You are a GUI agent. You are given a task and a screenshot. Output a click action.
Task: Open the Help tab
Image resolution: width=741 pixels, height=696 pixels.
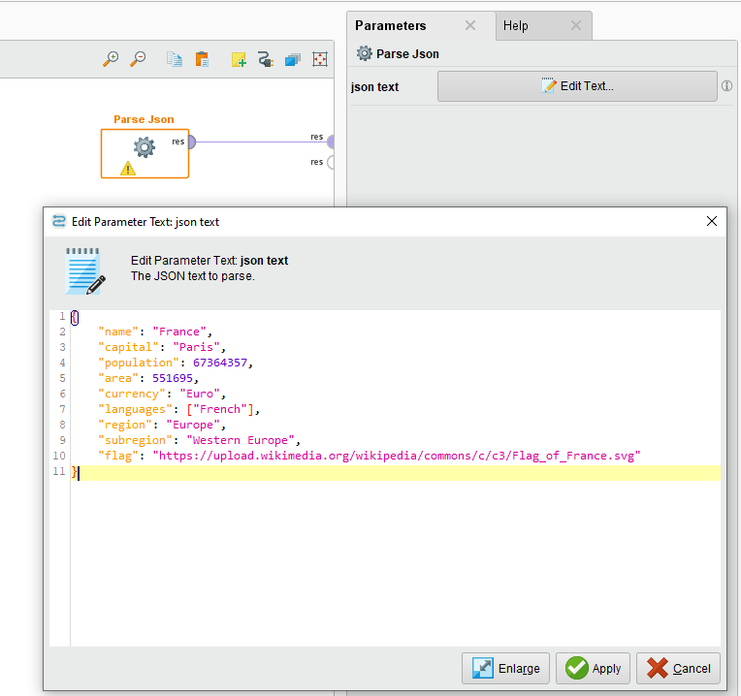516,26
